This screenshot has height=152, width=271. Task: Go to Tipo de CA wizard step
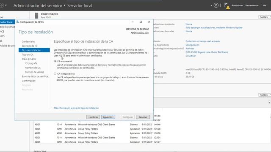pos(28,54)
